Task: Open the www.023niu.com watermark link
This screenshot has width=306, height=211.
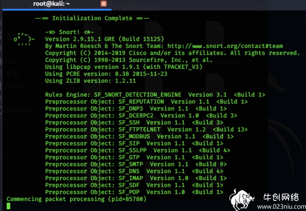Action: [281, 206]
